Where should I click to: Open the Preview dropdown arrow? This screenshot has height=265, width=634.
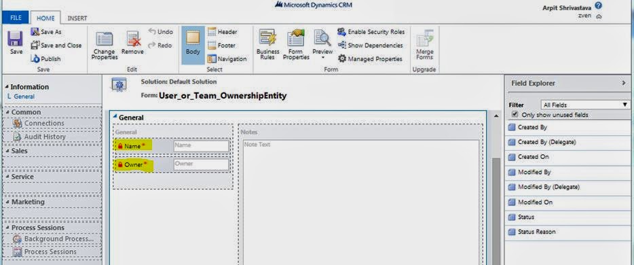pos(322,58)
